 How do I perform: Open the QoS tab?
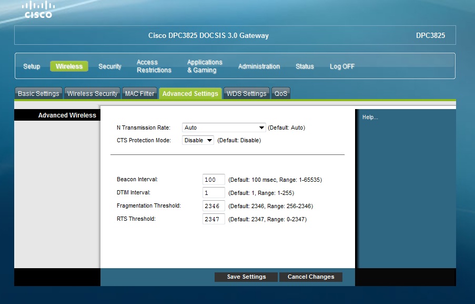(281, 93)
